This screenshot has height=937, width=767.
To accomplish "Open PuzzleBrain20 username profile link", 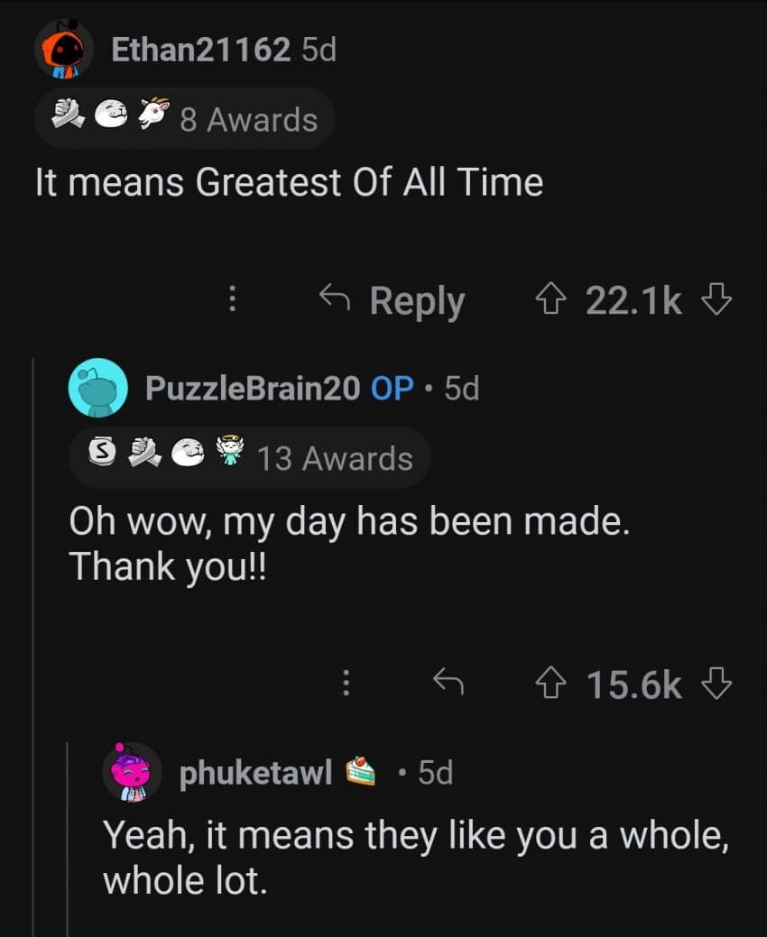I will [254, 388].
